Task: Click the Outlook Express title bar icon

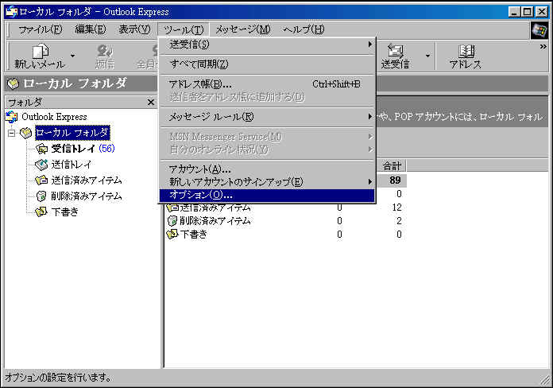Action: coord(11,12)
